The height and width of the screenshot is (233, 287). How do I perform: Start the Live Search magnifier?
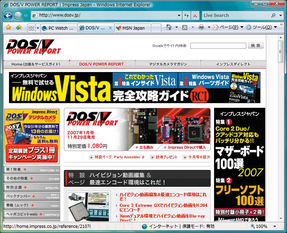273,16
